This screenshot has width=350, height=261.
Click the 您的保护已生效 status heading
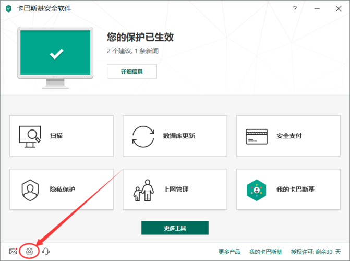coord(140,37)
